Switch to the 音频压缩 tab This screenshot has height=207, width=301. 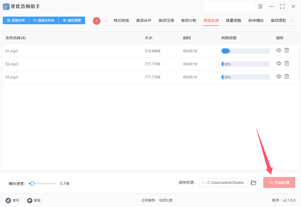(x=166, y=20)
